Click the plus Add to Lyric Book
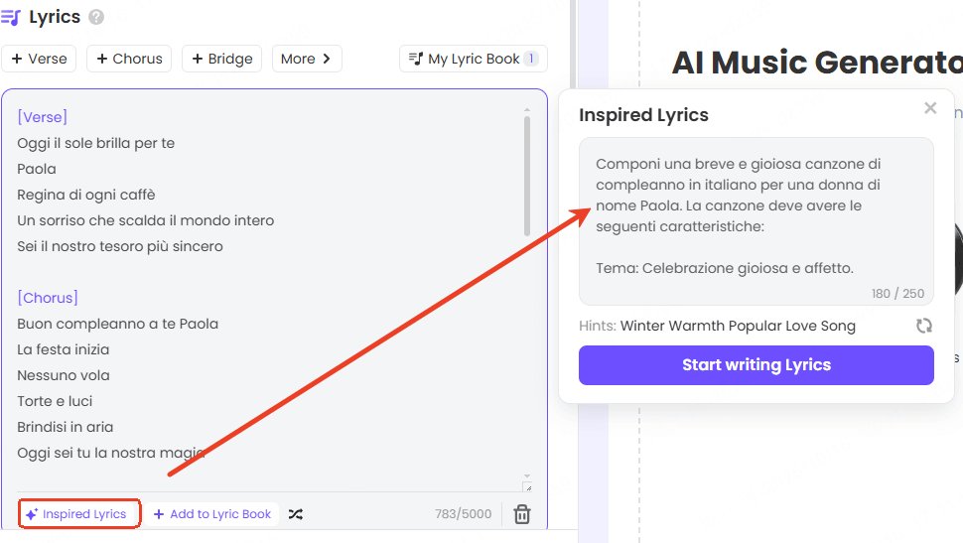This screenshot has width=963, height=543. click(x=212, y=514)
